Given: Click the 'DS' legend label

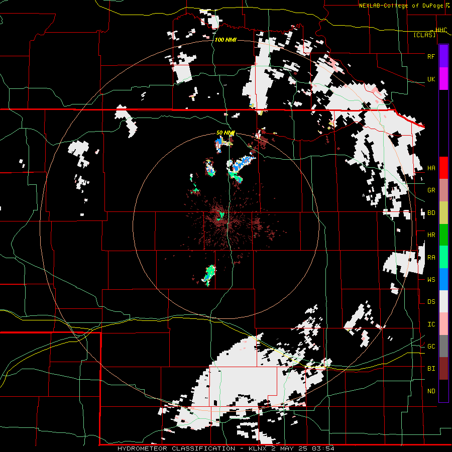Looking at the screenshot, I should click(x=431, y=301).
